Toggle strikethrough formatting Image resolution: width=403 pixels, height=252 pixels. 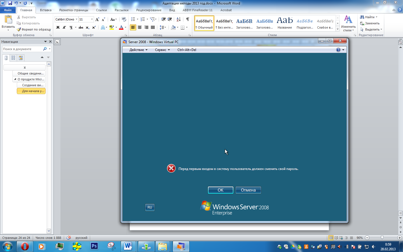[81, 27]
